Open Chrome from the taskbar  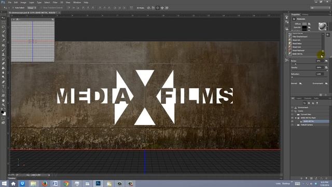pos(66,183)
